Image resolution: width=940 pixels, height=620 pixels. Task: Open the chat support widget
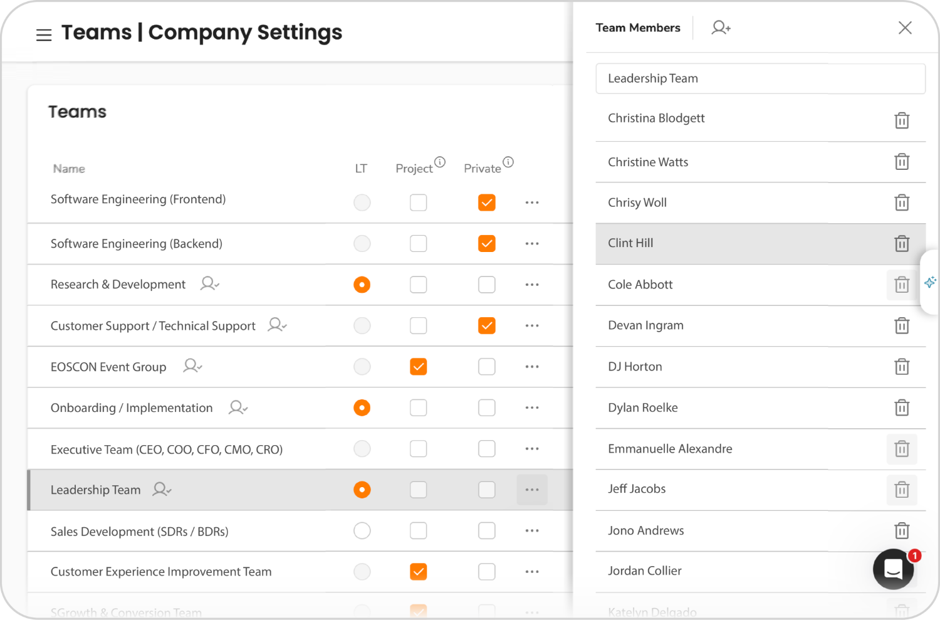pyautogui.click(x=893, y=569)
